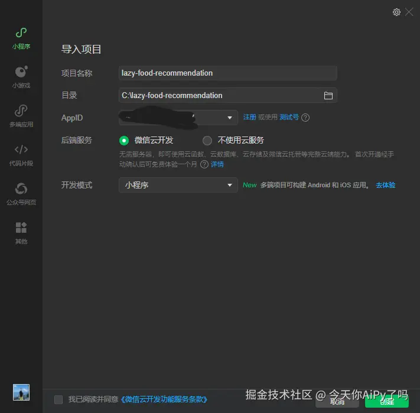Click the 测试号 link
420x413 pixels.
[x=289, y=118]
